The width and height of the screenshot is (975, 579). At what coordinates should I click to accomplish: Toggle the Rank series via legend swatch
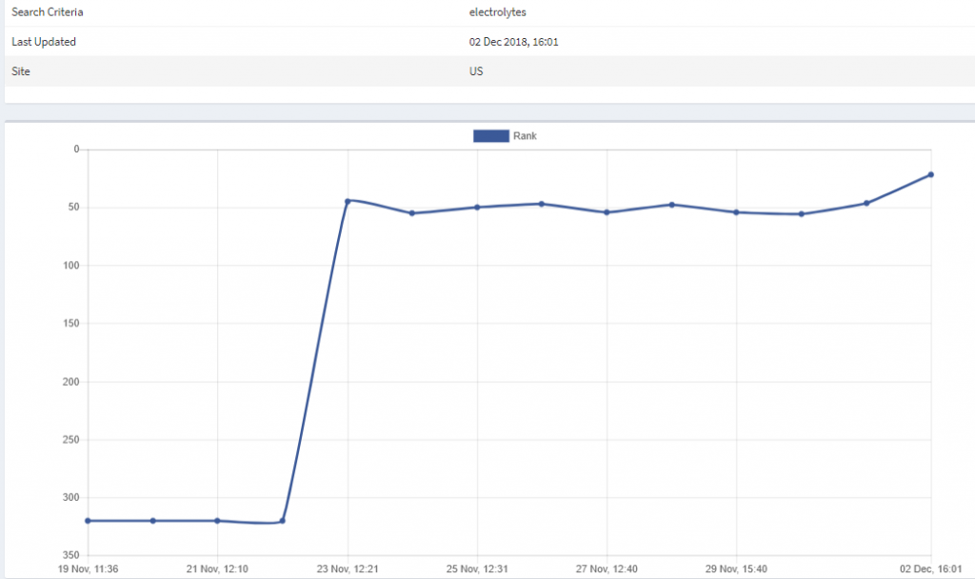pos(489,136)
